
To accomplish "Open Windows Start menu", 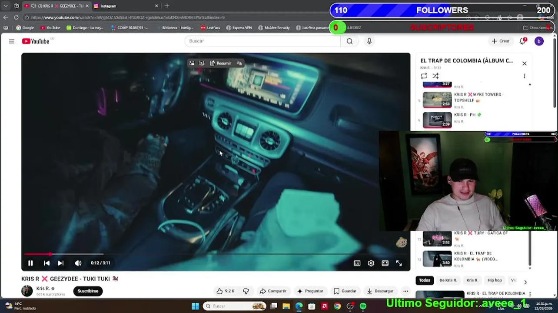I will (x=195, y=306).
